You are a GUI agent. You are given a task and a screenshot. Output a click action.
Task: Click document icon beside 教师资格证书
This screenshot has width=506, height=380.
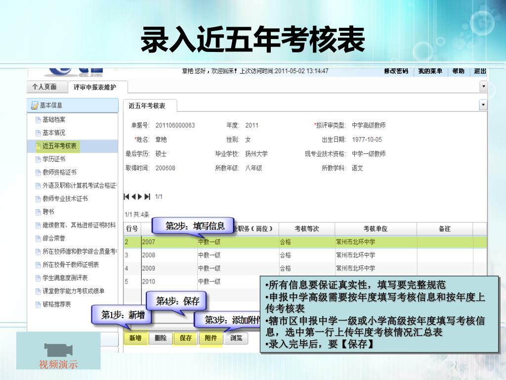[38, 173]
